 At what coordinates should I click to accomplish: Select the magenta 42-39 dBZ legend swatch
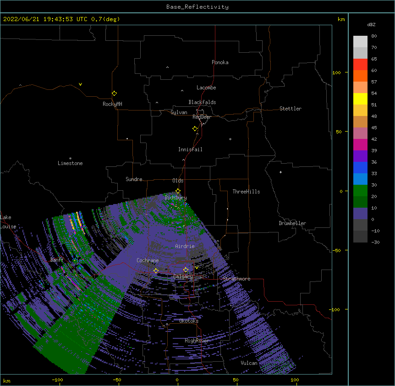360,144
